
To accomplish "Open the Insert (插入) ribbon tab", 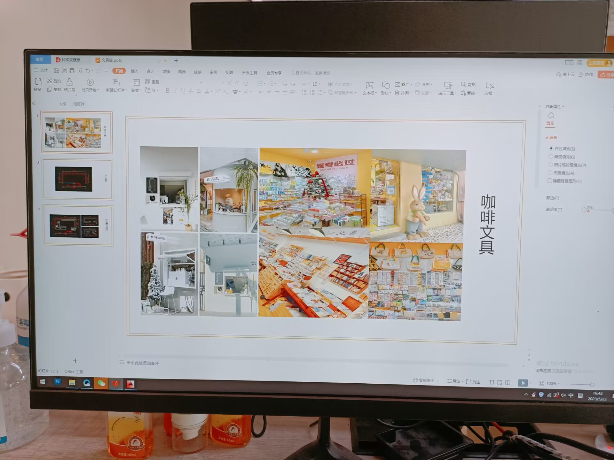I will pyautogui.click(x=135, y=72).
